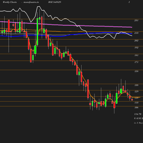Select the 192 price axis label
Screen dimensions: 143x143
(x=136, y=47)
